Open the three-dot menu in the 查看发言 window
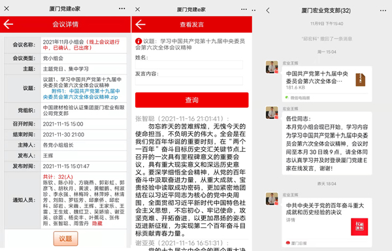Viewport: 392px width, 251px height. click(244, 9)
